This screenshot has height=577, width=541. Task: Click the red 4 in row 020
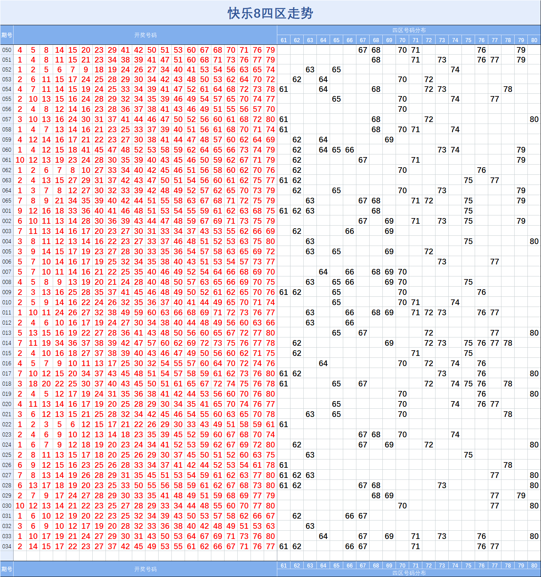[x=20, y=404]
